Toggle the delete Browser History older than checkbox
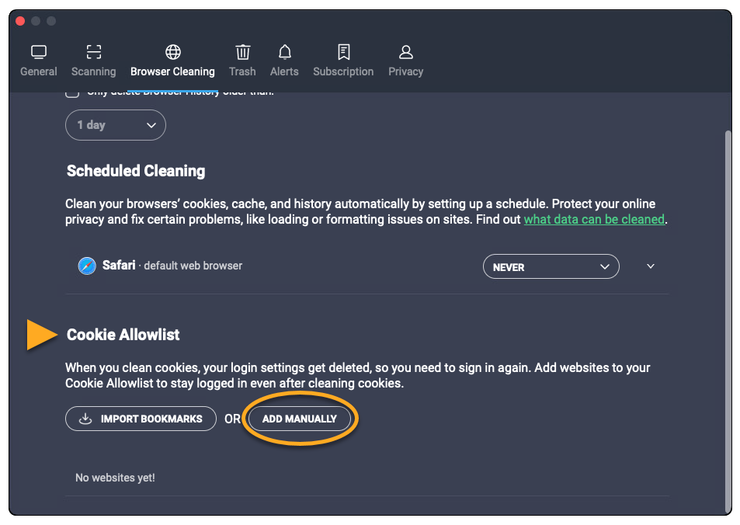The height and width of the screenshot is (525, 740). coord(72,92)
